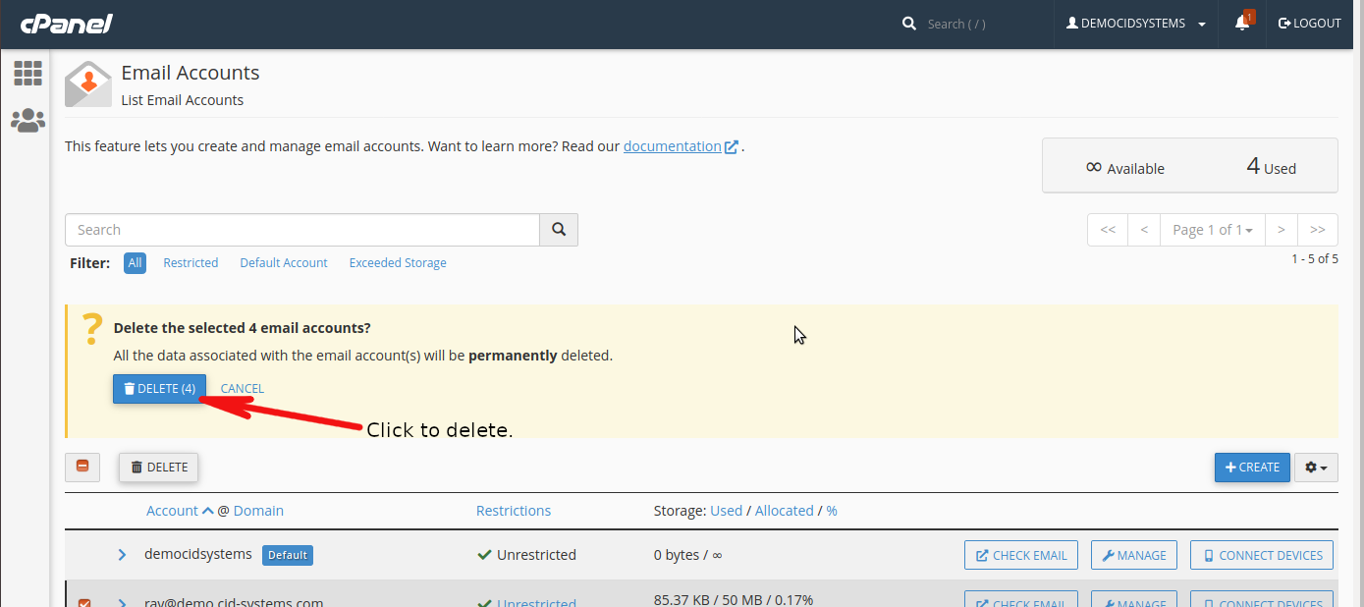
Task: Sort by Account column header
Action: click(172, 511)
